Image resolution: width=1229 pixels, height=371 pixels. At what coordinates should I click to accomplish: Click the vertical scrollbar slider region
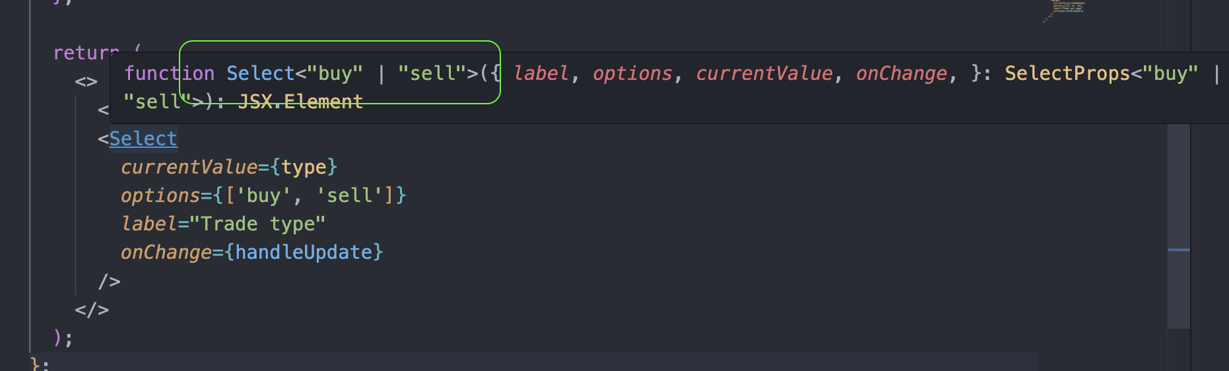tap(1178, 224)
